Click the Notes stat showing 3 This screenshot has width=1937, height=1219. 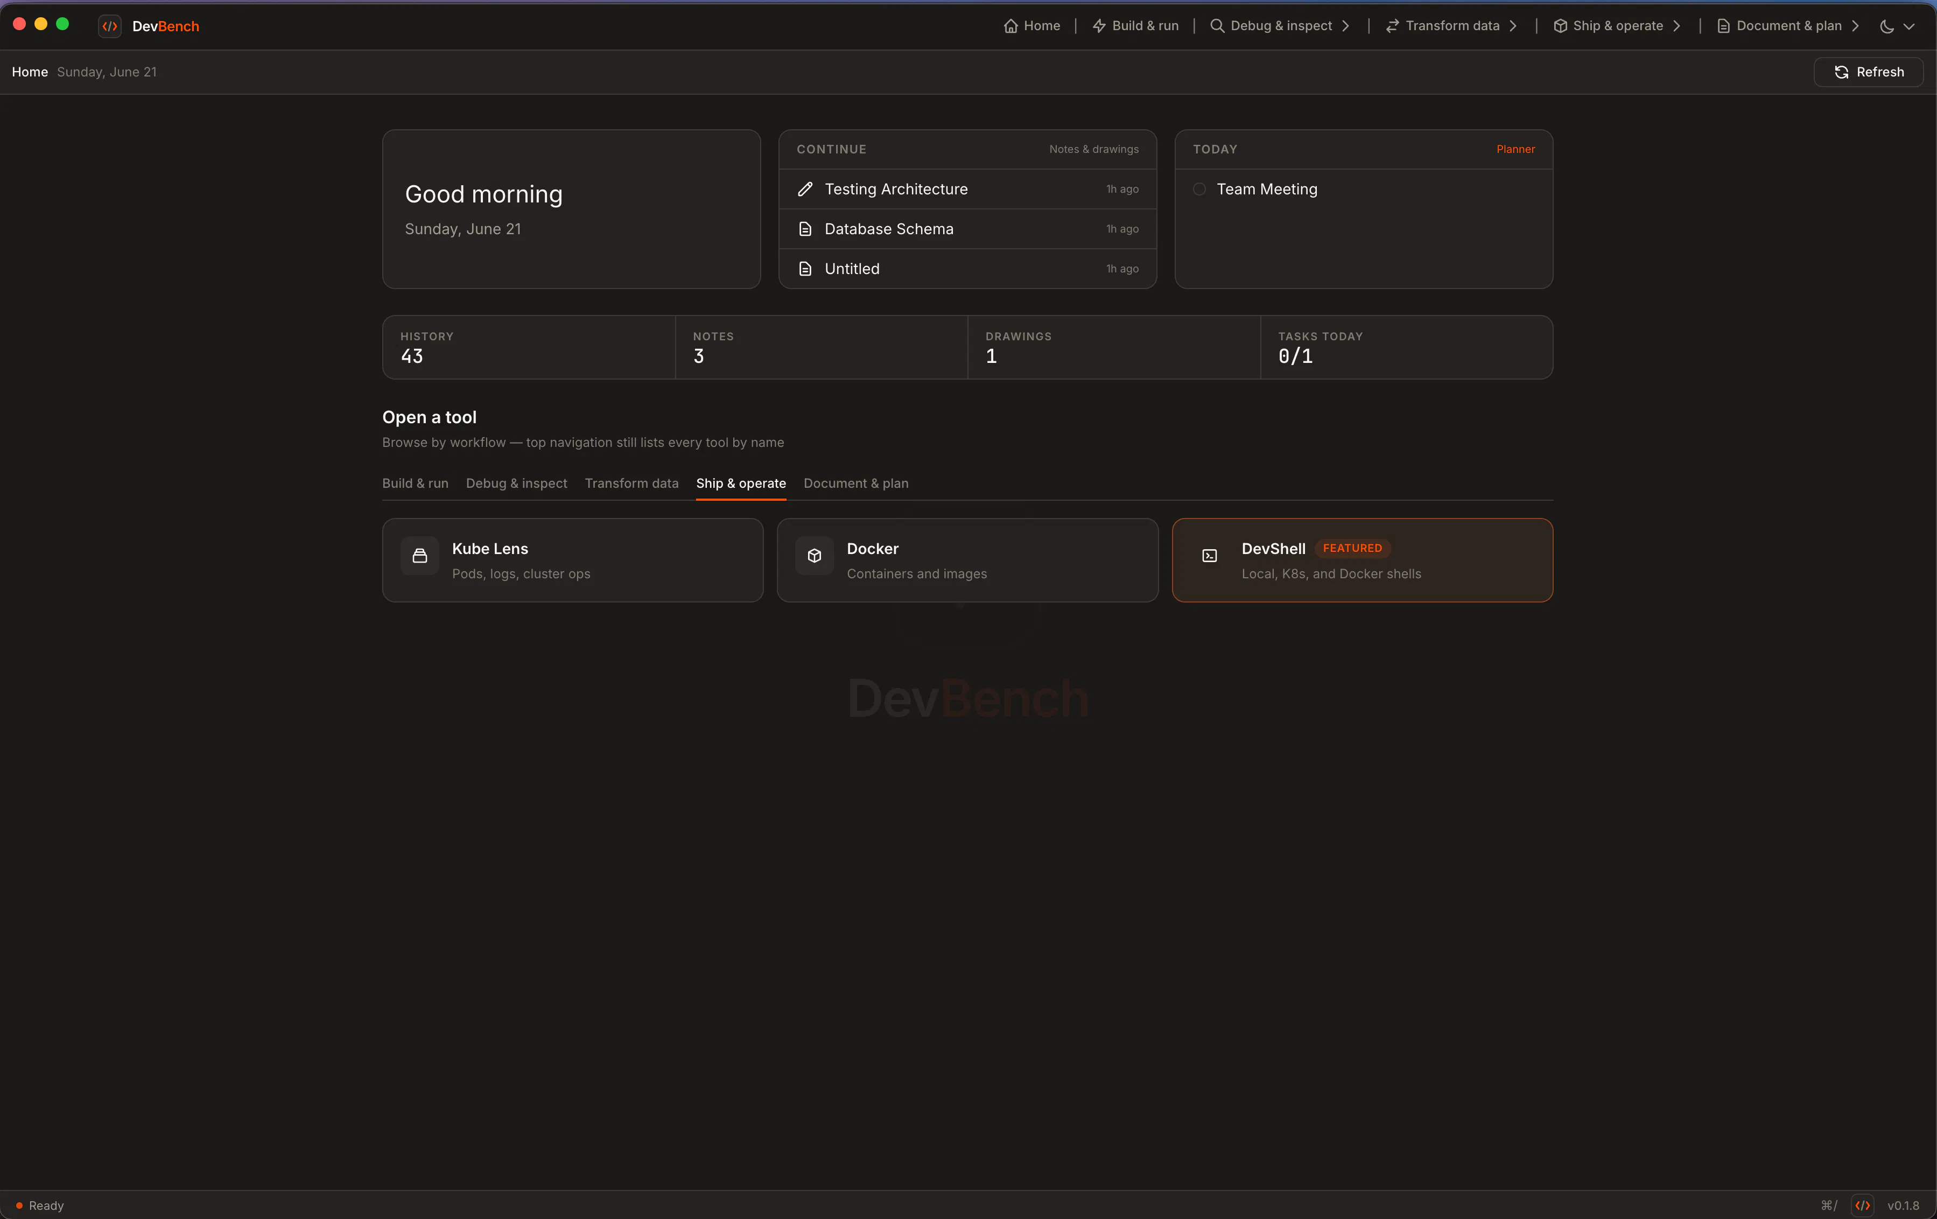822,347
